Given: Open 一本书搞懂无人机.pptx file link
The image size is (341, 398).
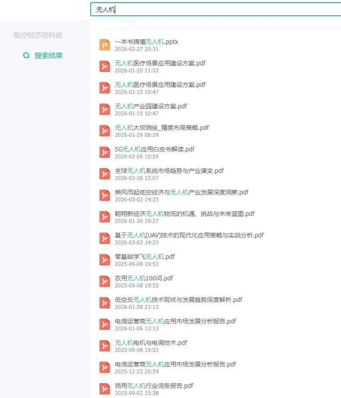Looking at the screenshot, I should pos(146,42).
